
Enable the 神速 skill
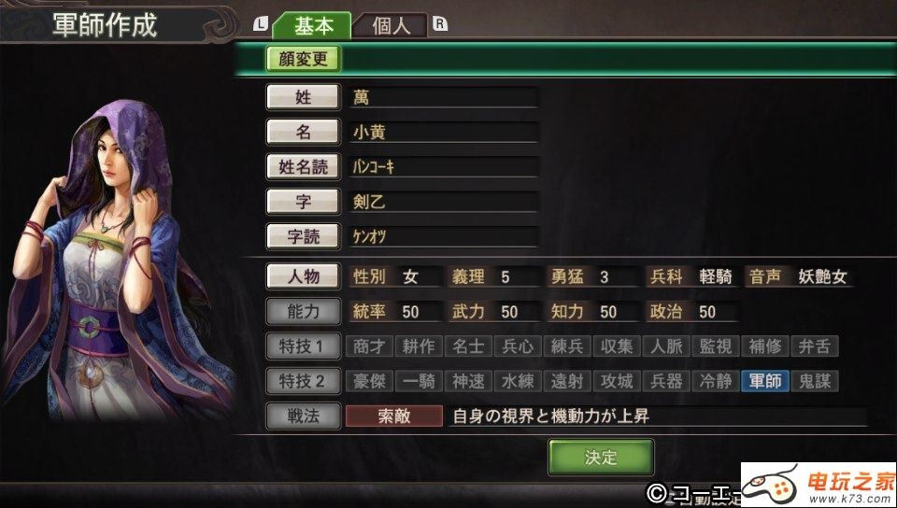[x=468, y=381]
